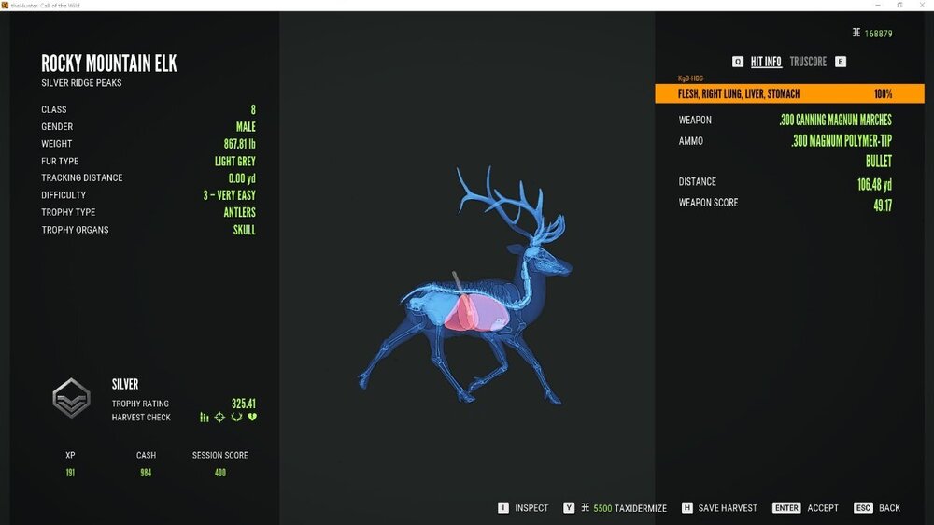Click the silver trophy medal badge

(x=71, y=398)
